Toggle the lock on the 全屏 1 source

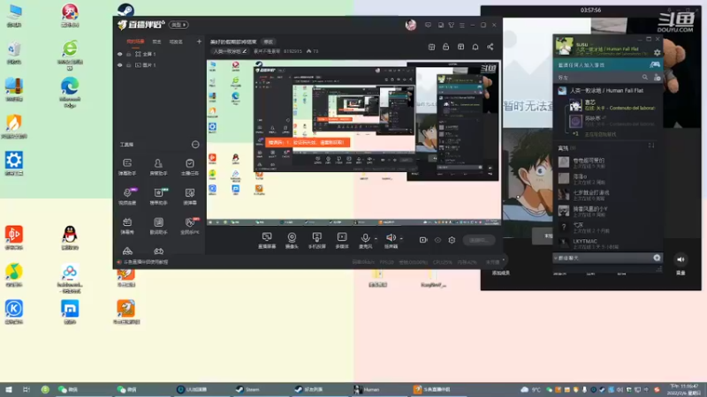(x=128, y=54)
